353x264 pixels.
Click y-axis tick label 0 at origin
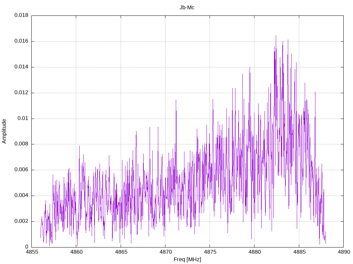click(x=27, y=247)
